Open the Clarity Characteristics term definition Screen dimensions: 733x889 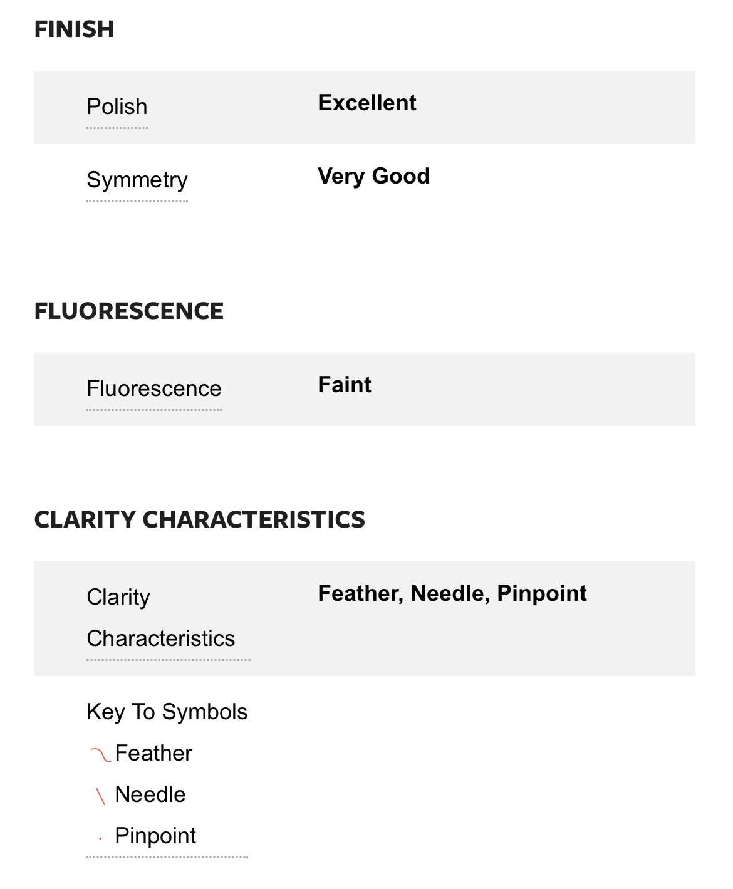pos(161,618)
